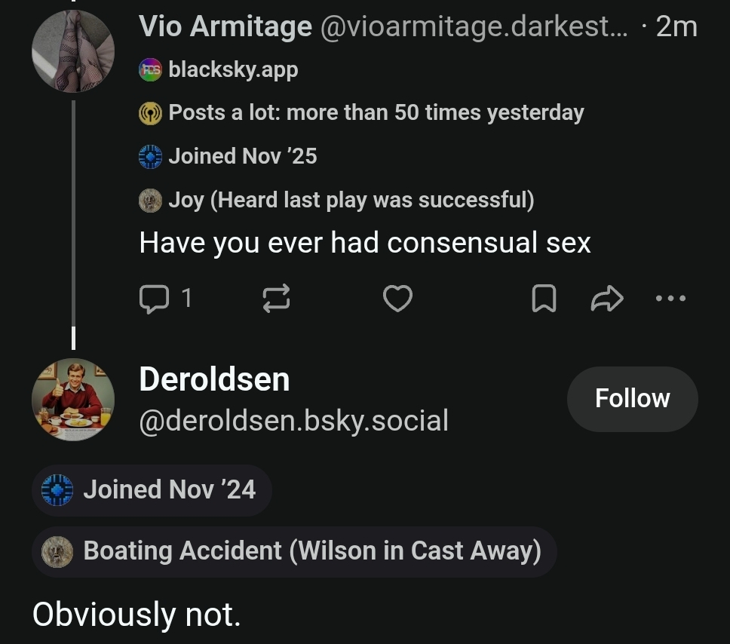
Task: Open the three-dot post options menu
Action: click(x=670, y=299)
